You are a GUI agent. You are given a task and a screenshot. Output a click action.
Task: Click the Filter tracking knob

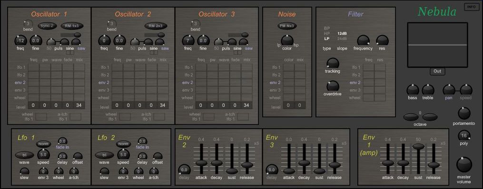pos(333,63)
